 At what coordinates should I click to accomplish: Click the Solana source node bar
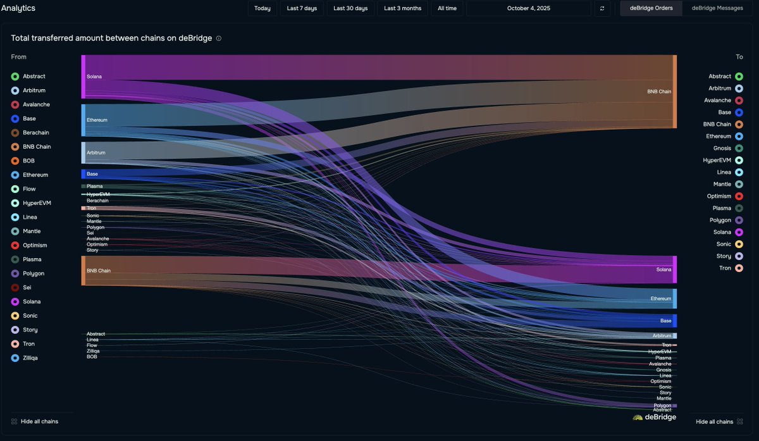tap(83, 77)
